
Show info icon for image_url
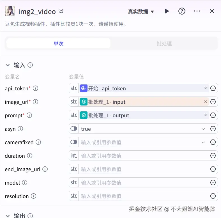[x=36, y=102]
